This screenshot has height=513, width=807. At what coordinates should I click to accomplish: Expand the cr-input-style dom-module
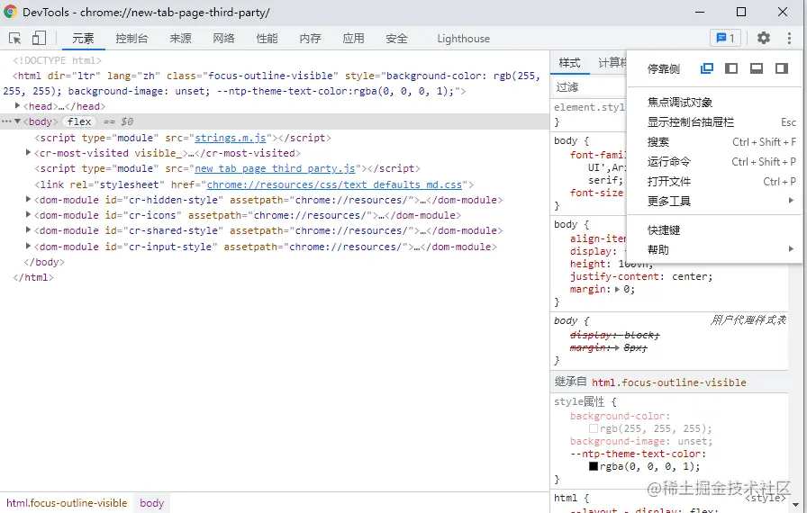pos(28,246)
